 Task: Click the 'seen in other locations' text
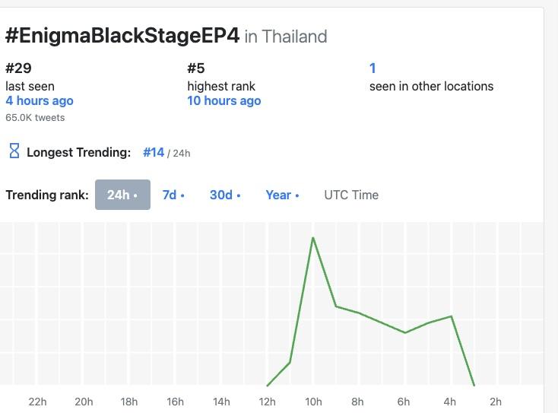431,87
